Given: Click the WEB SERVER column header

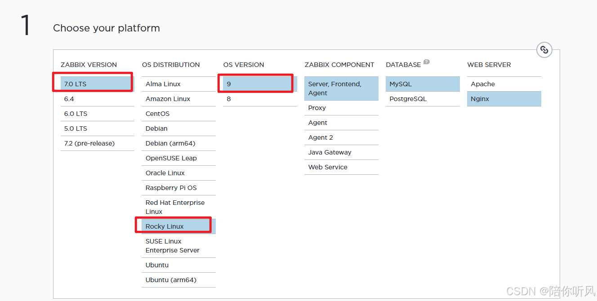Looking at the screenshot, I should [x=489, y=65].
